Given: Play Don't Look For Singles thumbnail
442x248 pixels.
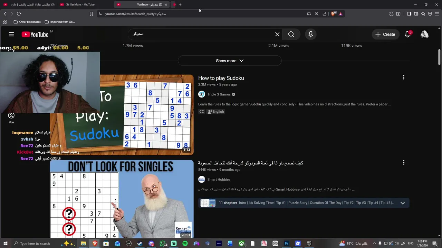Looking at the screenshot, I should pyautogui.click(x=122, y=199).
